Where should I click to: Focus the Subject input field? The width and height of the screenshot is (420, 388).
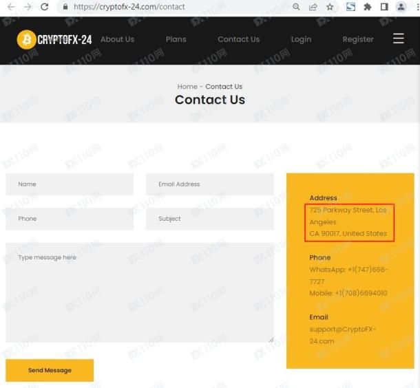click(x=210, y=219)
